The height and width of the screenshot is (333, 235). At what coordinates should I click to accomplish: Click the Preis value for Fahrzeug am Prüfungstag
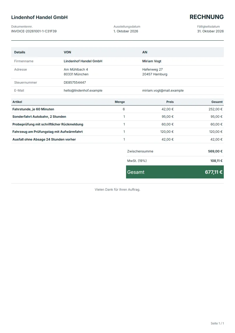point(167,132)
